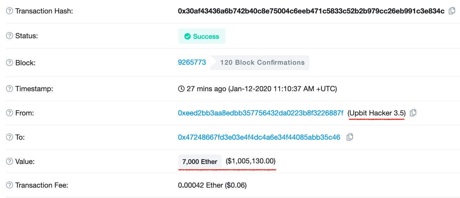Click the 120 Block Confirmations badge
The width and height of the screenshot is (460, 198).
click(x=260, y=63)
